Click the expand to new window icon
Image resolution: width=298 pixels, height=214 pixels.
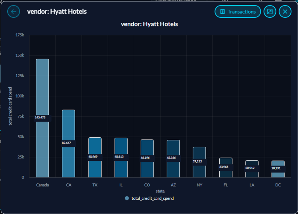tap(270, 12)
